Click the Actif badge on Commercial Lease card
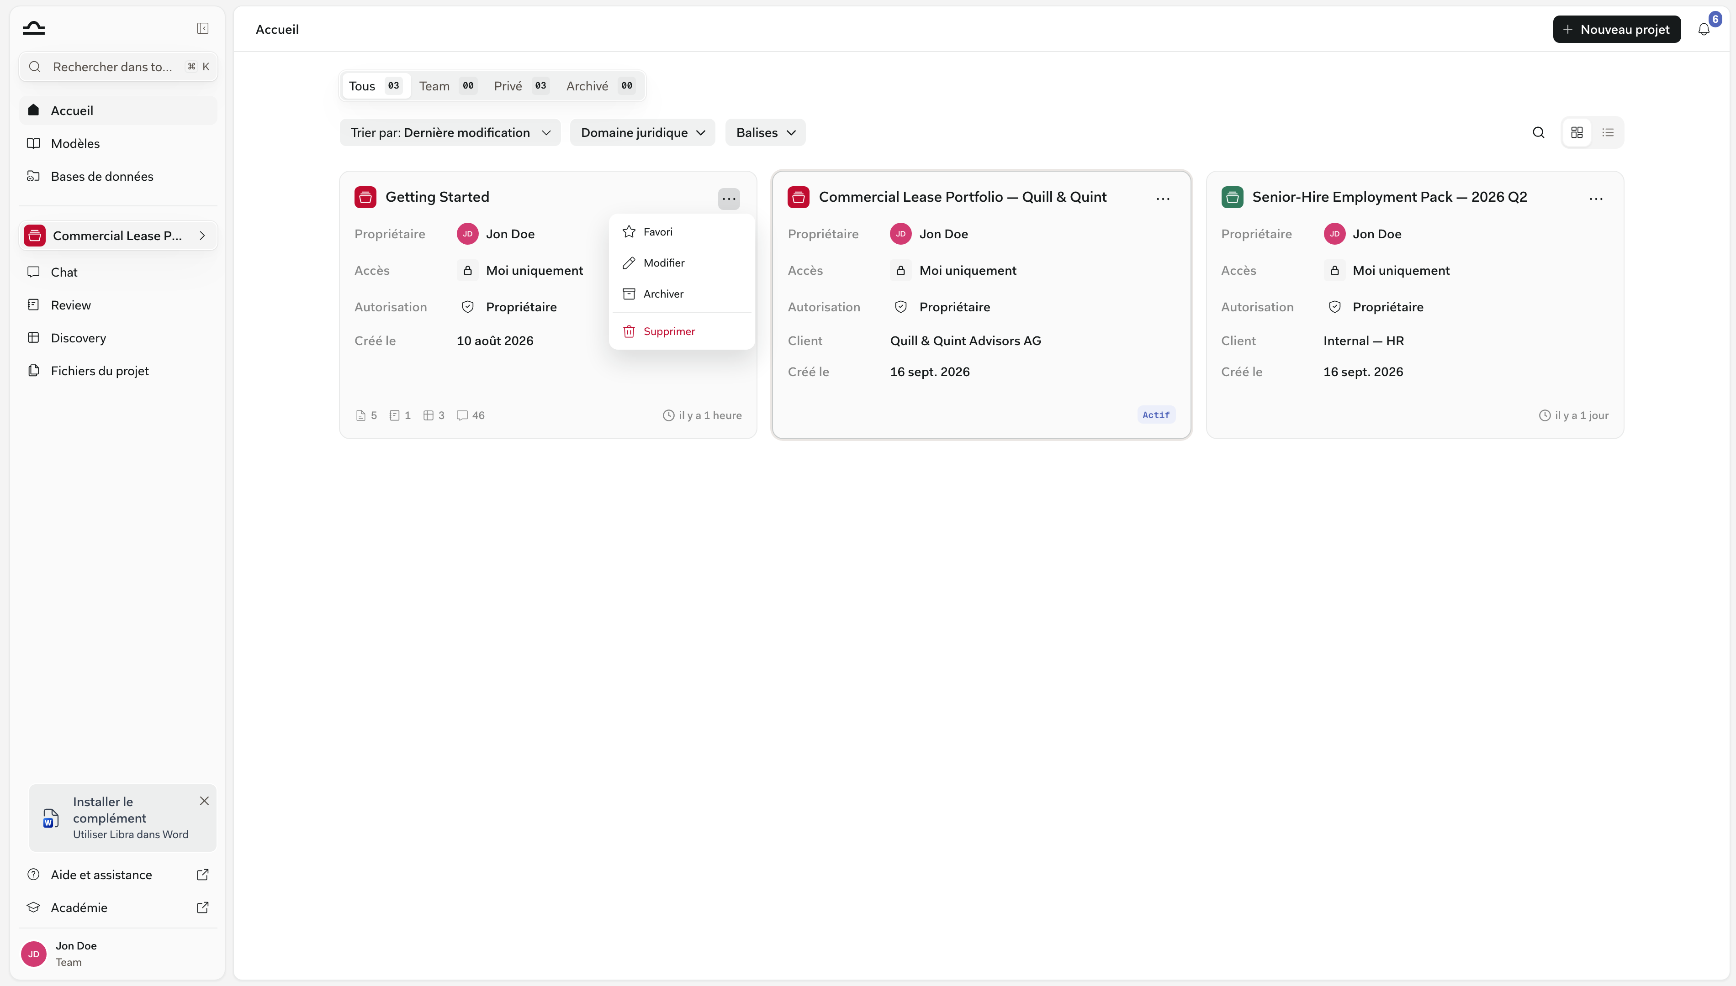Screen dimensions: 1736x986 pyautogui.click(x=1155, y=415)
